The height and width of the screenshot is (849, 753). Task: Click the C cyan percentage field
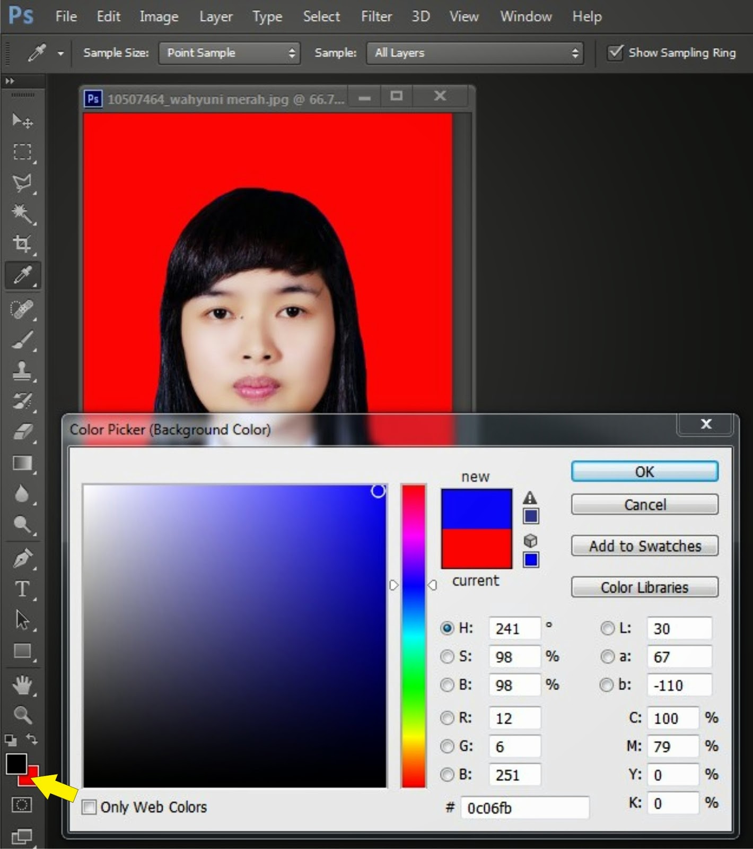672,718
